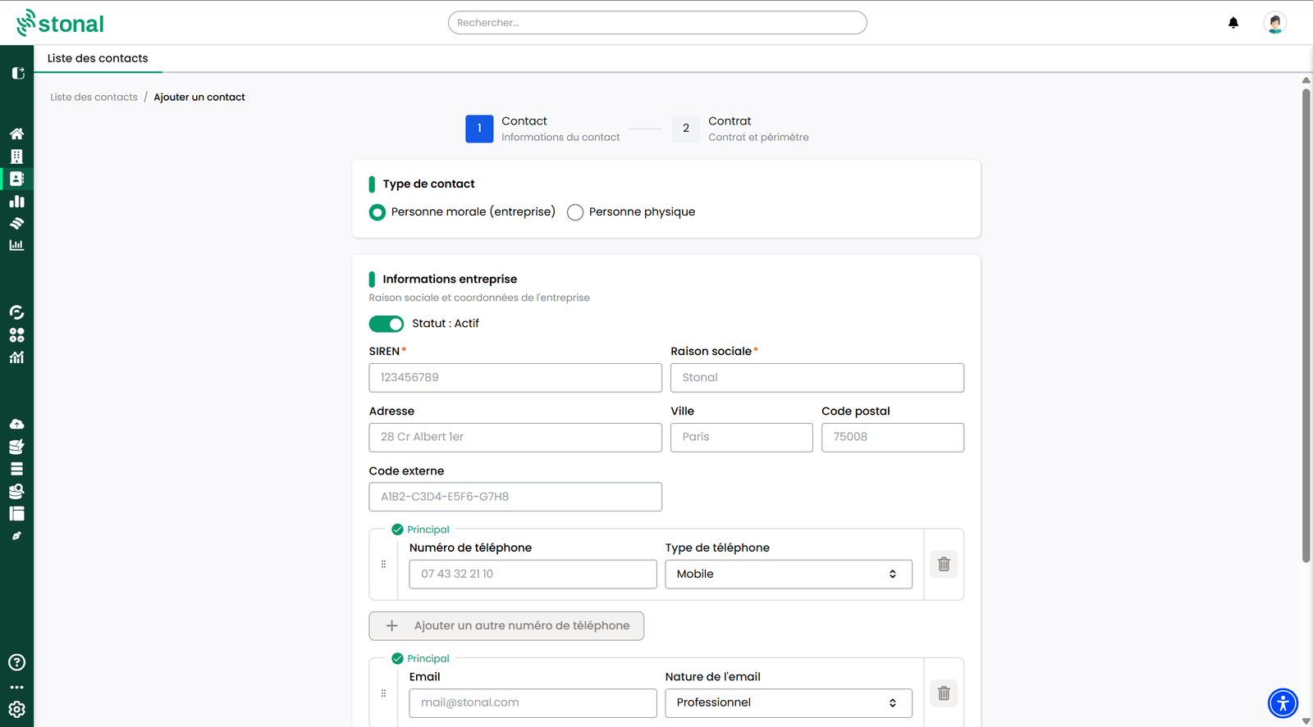The width and height of the screenshot is (1313, 727).
Task: Click the scrollbar down arrow
Action: [1306, 721]
